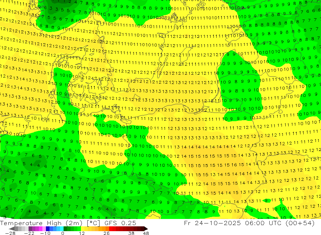Click the bright yellow swatch in the legend
Screen dimensions: 321x235
coord(82,229)
